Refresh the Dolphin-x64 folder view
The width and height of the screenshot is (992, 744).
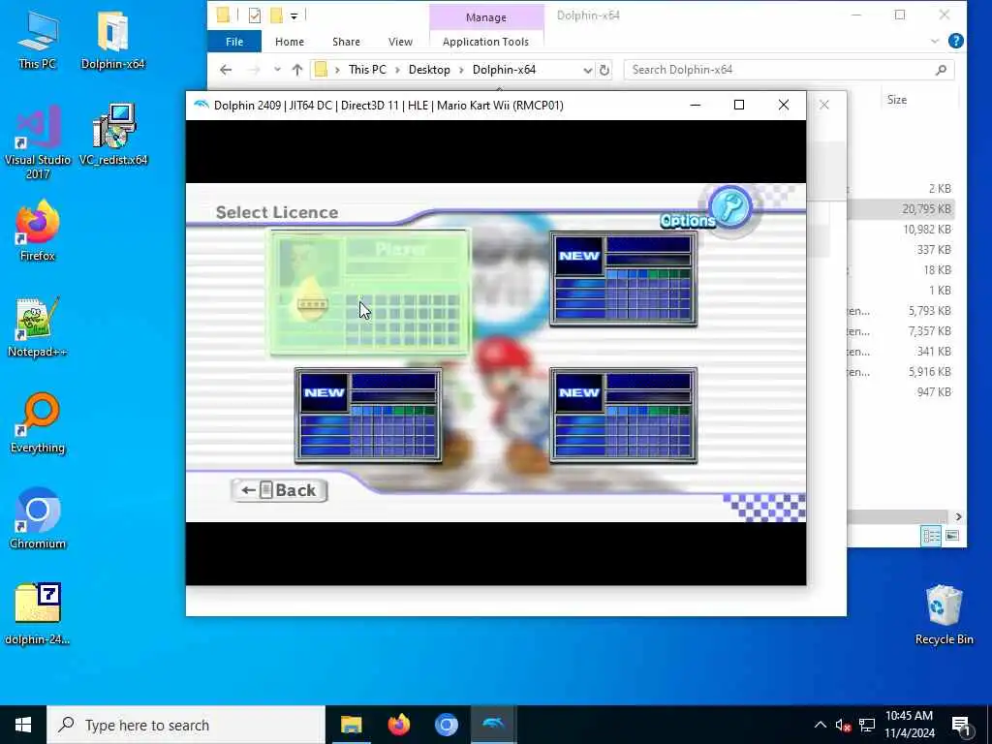click(604, 70)
